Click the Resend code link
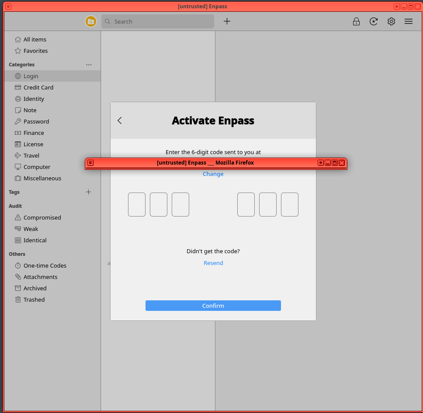Screen dimensions: 423x413 [x=213, y=263]
